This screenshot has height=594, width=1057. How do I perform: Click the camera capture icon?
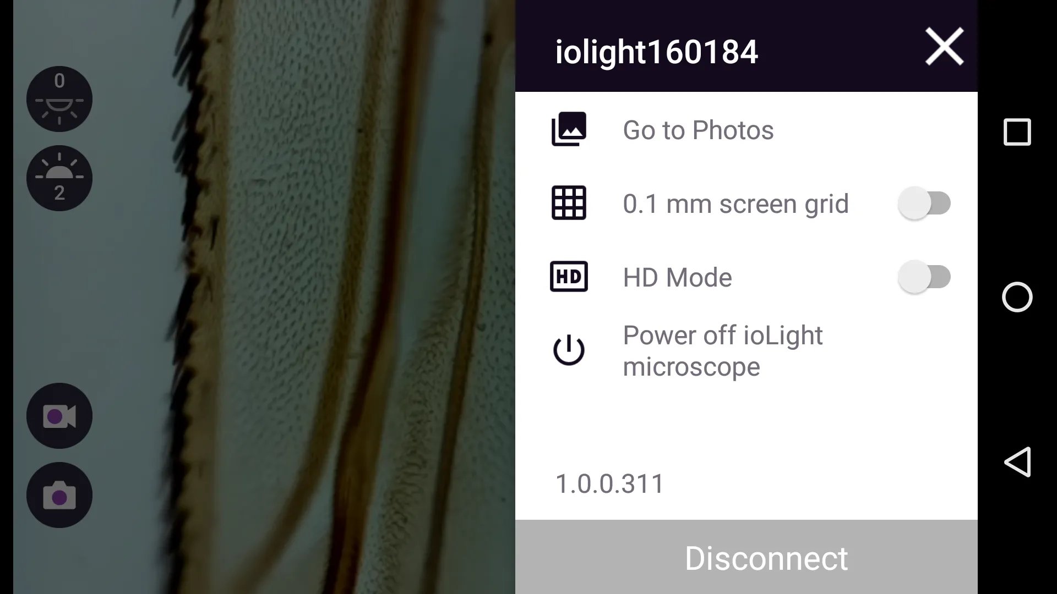[x=59, y=494]
